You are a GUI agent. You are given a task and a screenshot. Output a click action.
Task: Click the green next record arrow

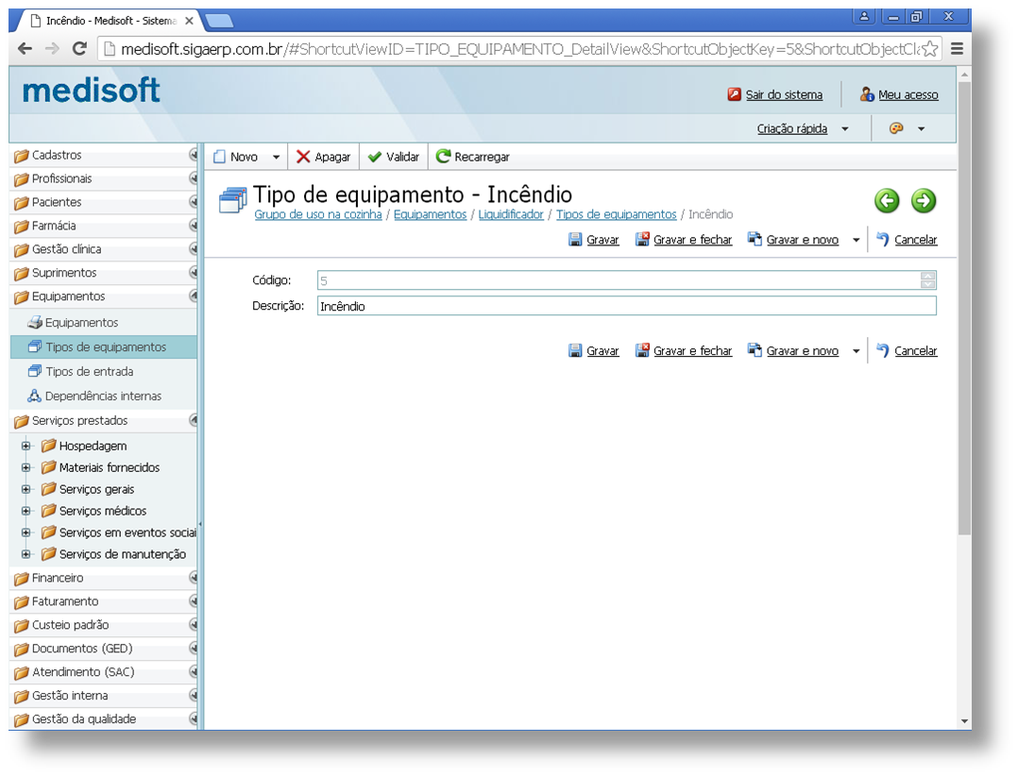[924, 200]
